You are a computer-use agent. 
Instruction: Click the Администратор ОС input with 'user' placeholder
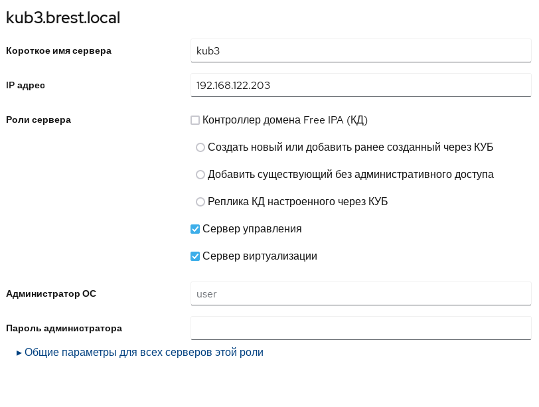pyautogui.click(x=360, y=293)
